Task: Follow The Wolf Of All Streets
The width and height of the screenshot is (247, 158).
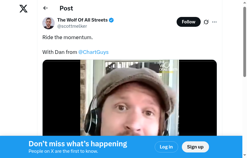Action: coord(189,22)
